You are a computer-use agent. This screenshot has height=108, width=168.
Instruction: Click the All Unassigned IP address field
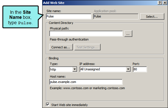pyautogui.click(x=103, y=69)
